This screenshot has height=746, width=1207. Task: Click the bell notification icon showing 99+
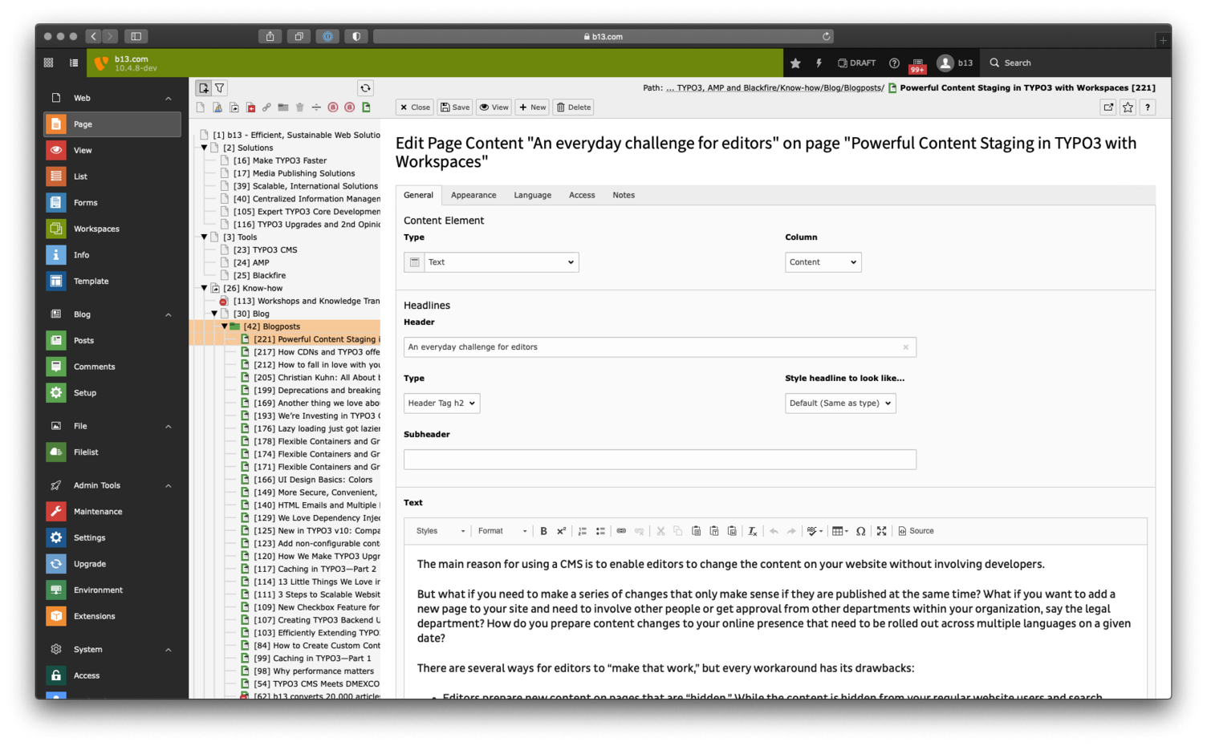pos(916,63)
